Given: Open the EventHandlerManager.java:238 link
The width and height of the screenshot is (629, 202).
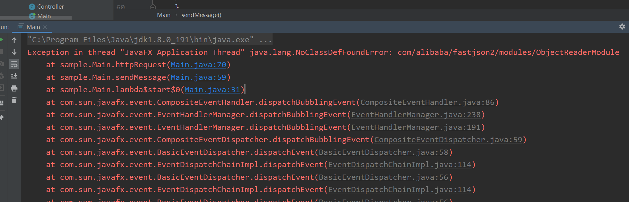Looking at the screenshot, I should tap(416, 115).
